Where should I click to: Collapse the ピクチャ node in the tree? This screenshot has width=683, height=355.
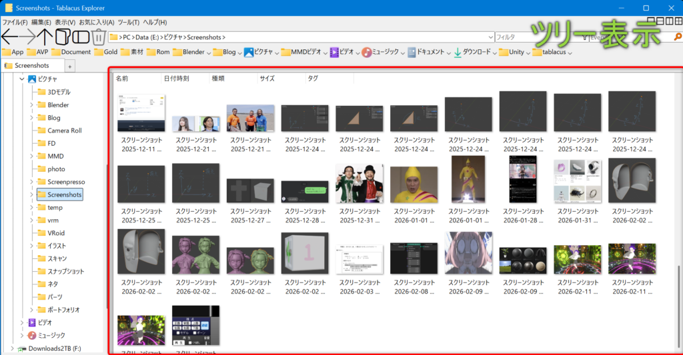pyautogui.click(x=21, y=79)
